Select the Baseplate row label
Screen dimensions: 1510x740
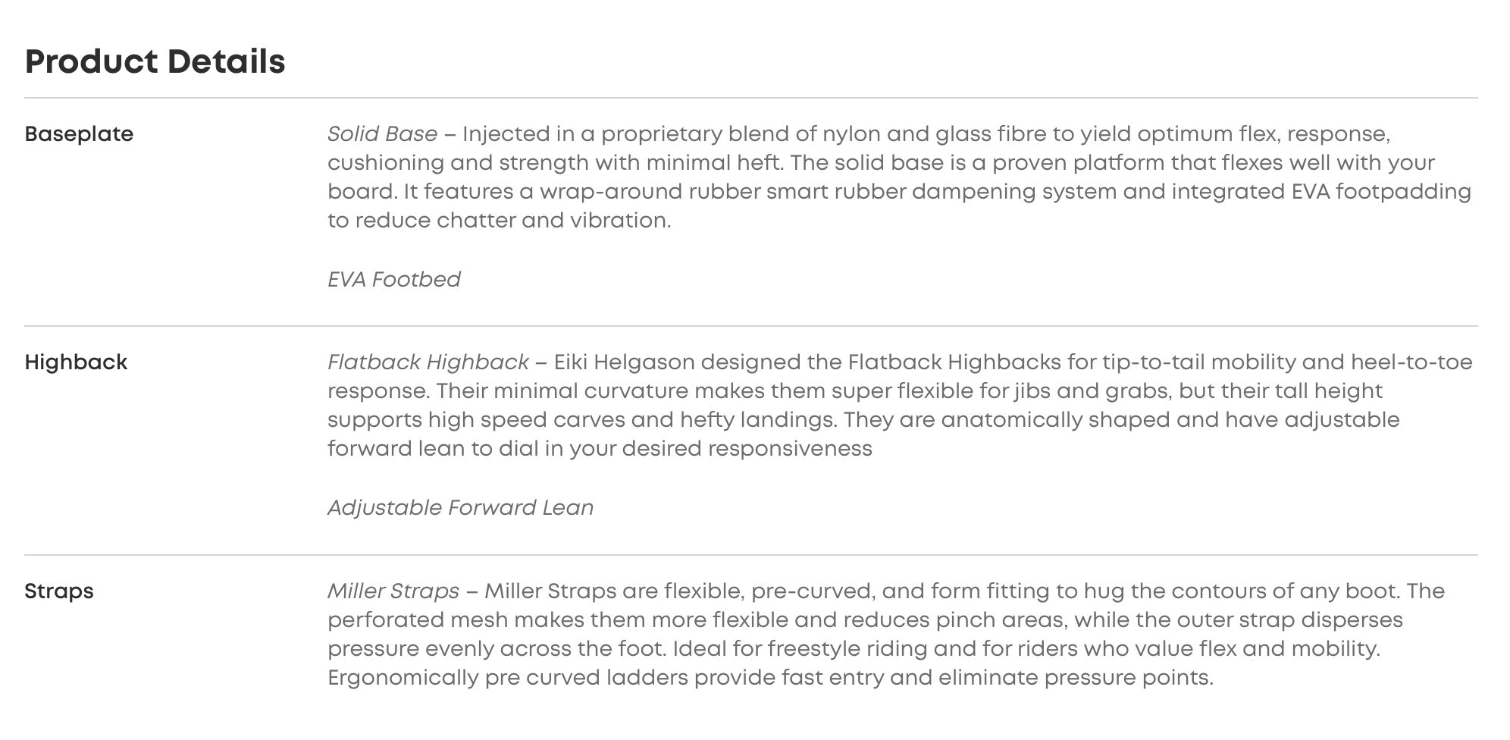click(x=79, y=134)
